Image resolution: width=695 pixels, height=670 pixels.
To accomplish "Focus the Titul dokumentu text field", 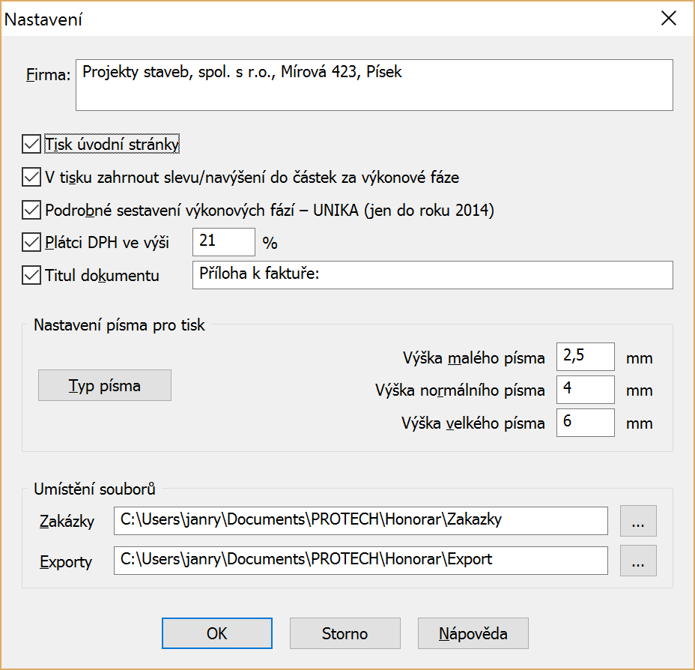I will pos(432,275).
